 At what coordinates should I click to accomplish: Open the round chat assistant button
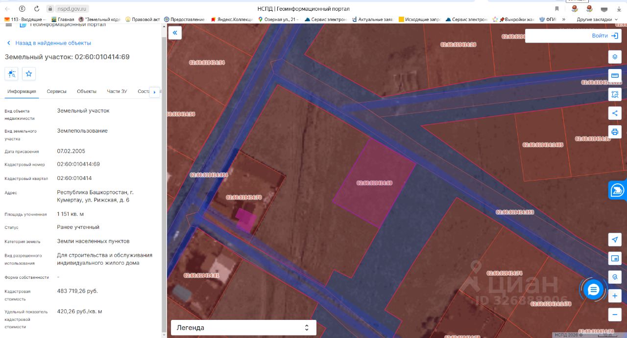click(593, 290)
